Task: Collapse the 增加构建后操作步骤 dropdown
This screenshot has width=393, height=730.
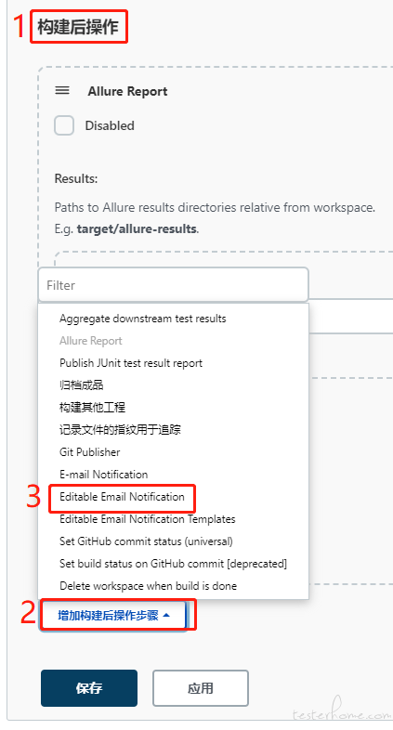Action: click(114, 616)
